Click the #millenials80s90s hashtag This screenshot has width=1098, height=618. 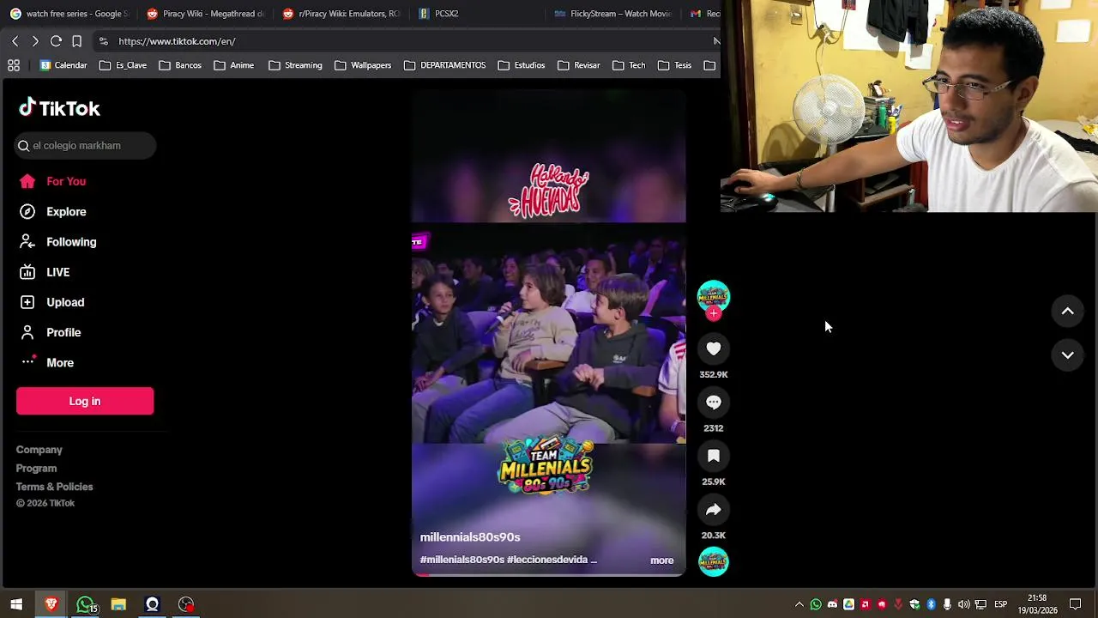coord(462,560)
